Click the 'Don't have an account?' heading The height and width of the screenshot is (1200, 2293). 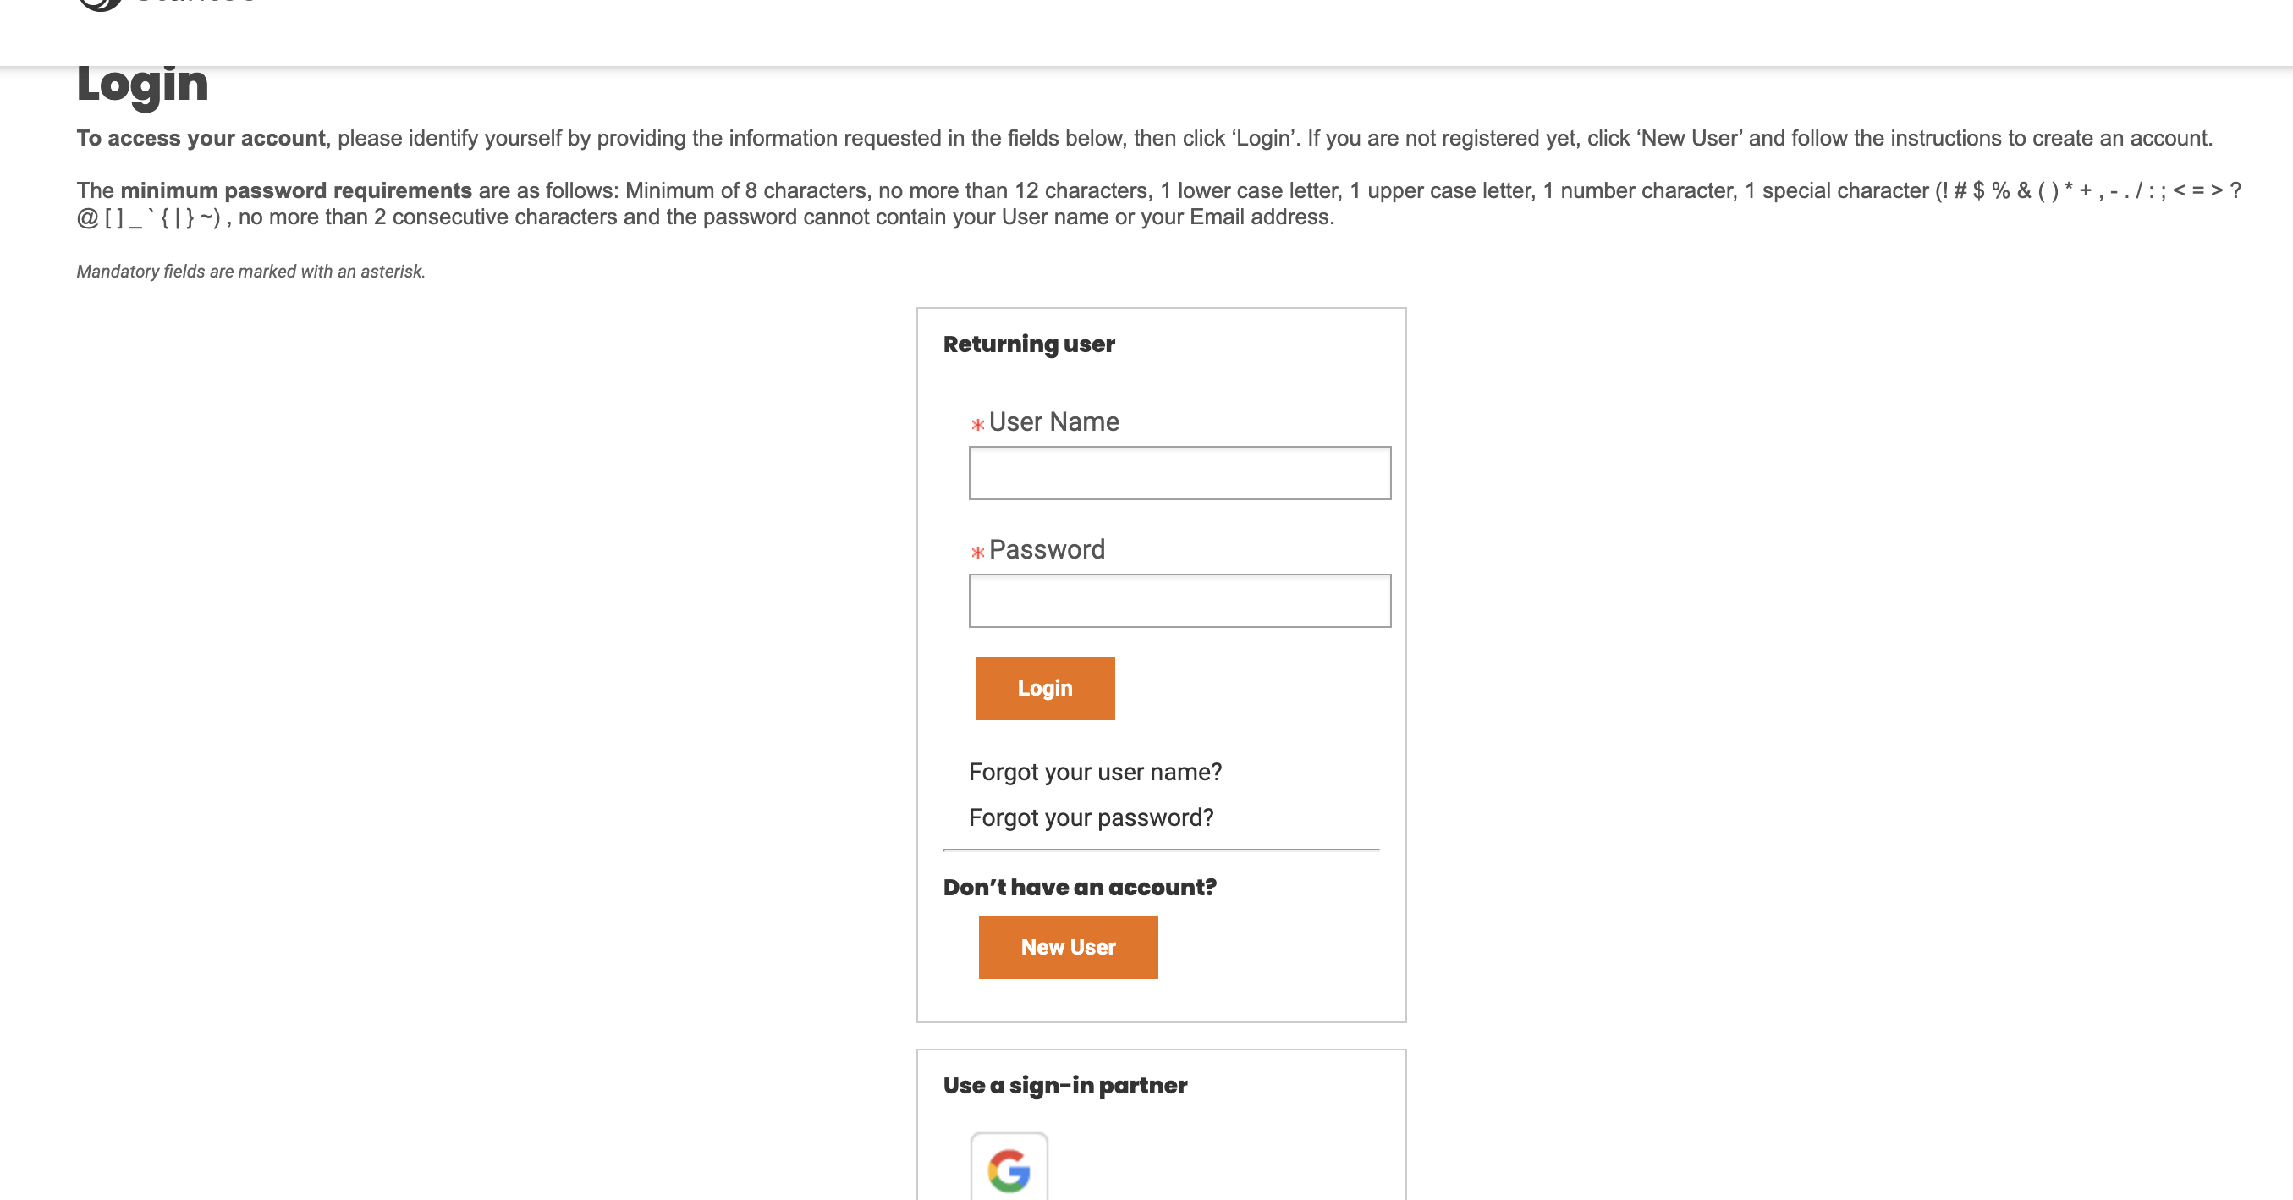[x=1080, y=888]
